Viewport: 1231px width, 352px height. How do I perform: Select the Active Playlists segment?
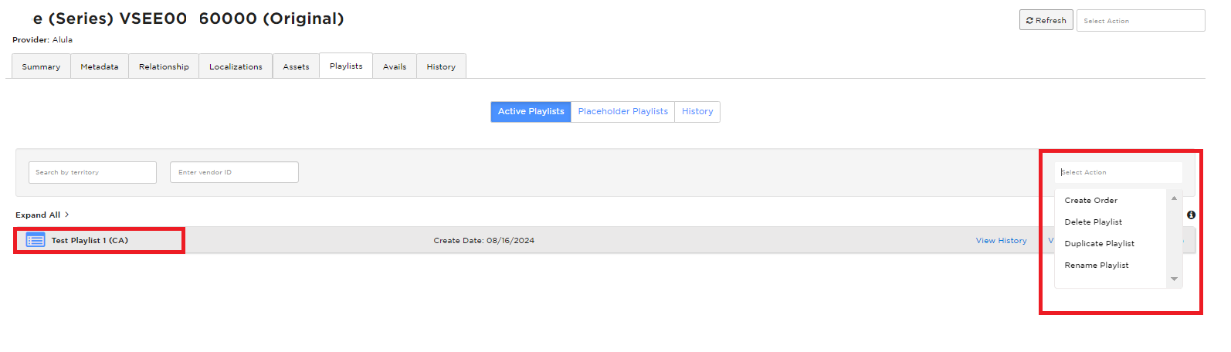[531, 111]
